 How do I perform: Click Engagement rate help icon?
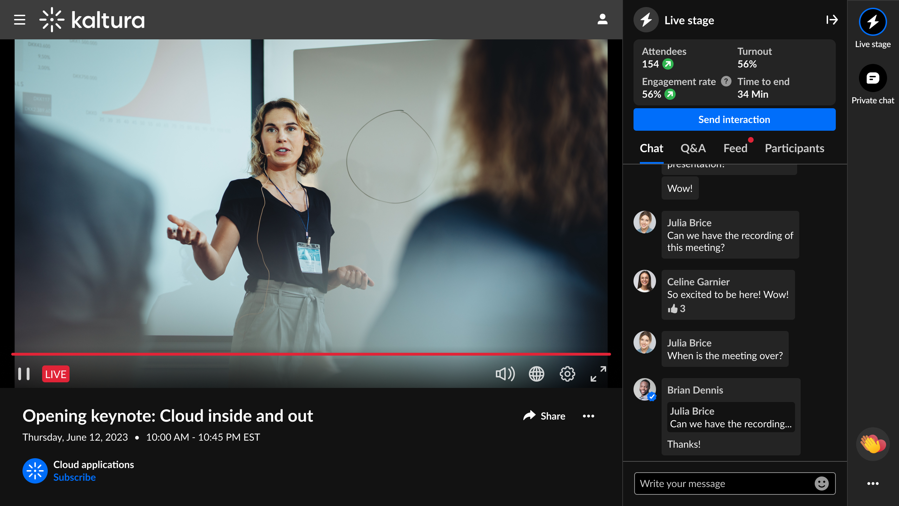[x=726, y=82]
